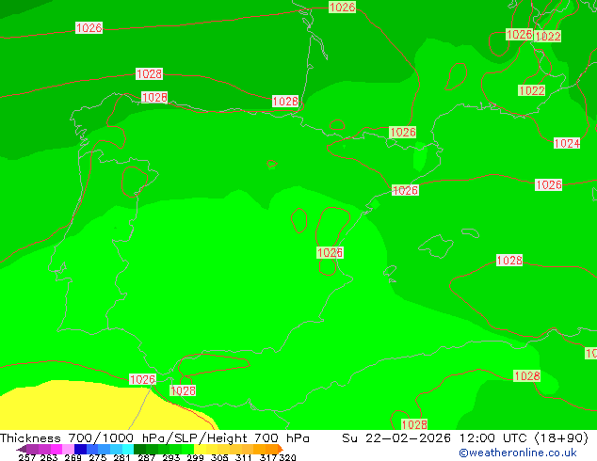Viewport: 597px width, 461px height.
Task: Select the bright yellow legend swatch
Action: pyautogui.click(x=201, y=449)
